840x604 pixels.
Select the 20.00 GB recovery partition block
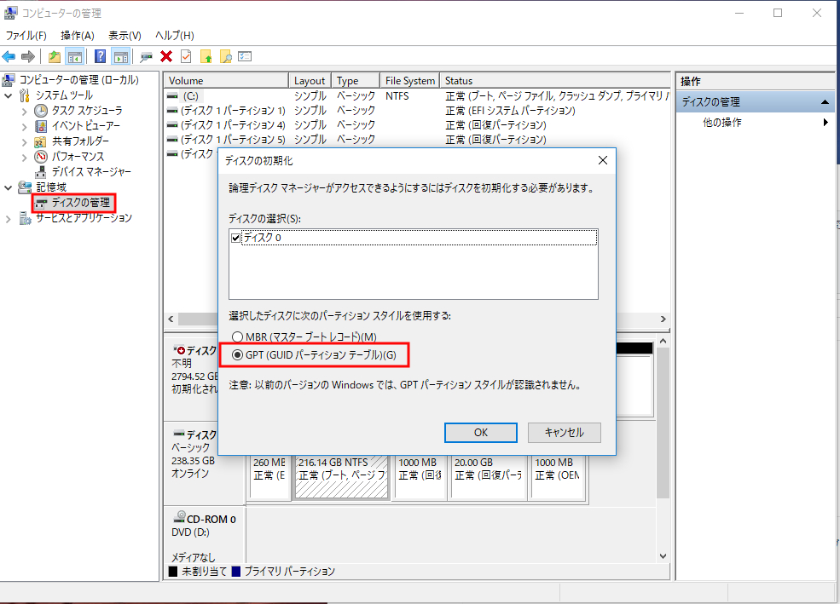[x=488, y=476]
